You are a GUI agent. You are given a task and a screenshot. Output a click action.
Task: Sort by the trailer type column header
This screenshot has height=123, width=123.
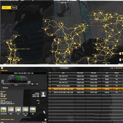click(63, 73)
